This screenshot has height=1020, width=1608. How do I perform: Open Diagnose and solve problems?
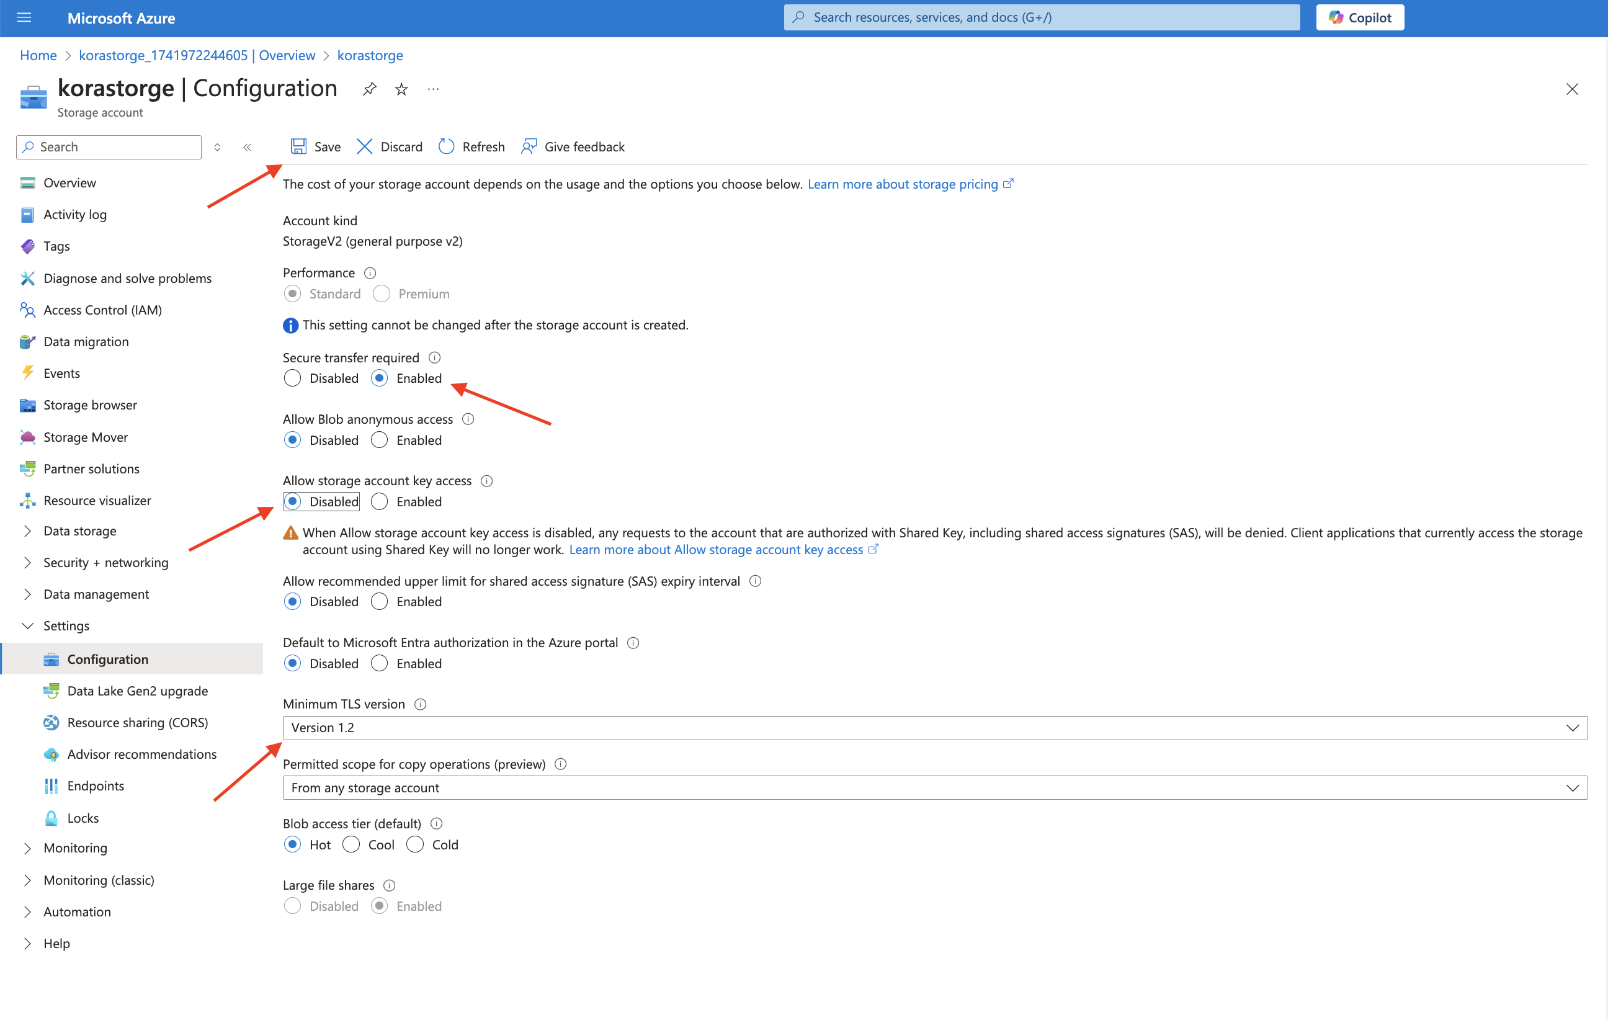tap(127, 279)
